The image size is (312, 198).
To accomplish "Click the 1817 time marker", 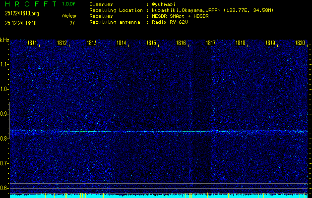I will coord(211,43).
